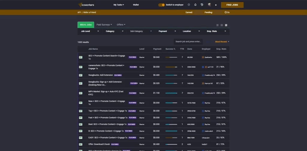The height and width of the screenshot is (151, 307).
Task: Go to the Wallet page
Action: pyautogui.click(x=136, y=5)
